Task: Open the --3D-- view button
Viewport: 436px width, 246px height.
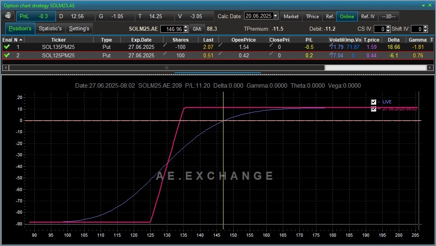Action: [389, 17]
